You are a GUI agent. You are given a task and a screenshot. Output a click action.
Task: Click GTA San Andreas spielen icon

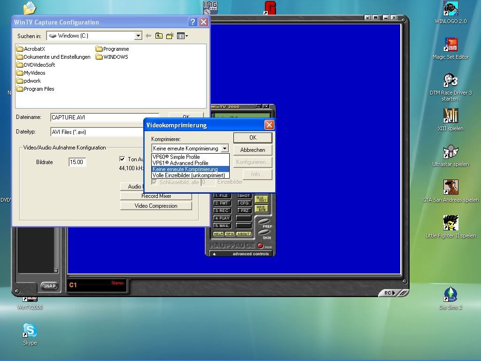click(x=450, y=191)
